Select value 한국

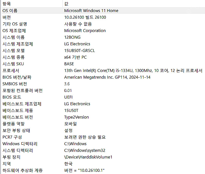point(68,164)
